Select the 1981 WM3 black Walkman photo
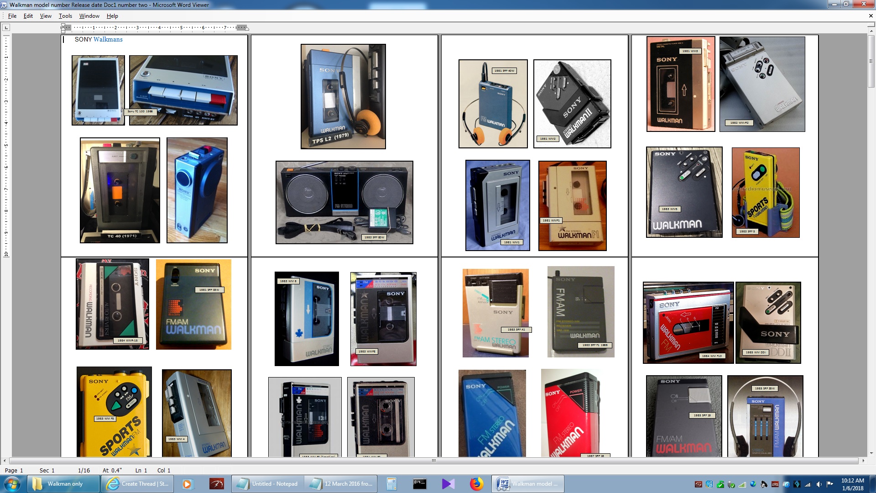 coord(681,84)
